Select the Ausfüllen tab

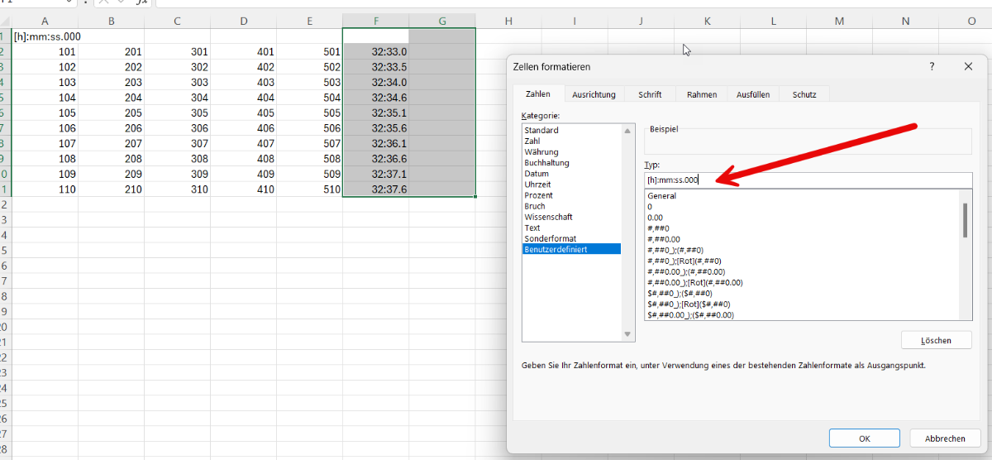753,94
